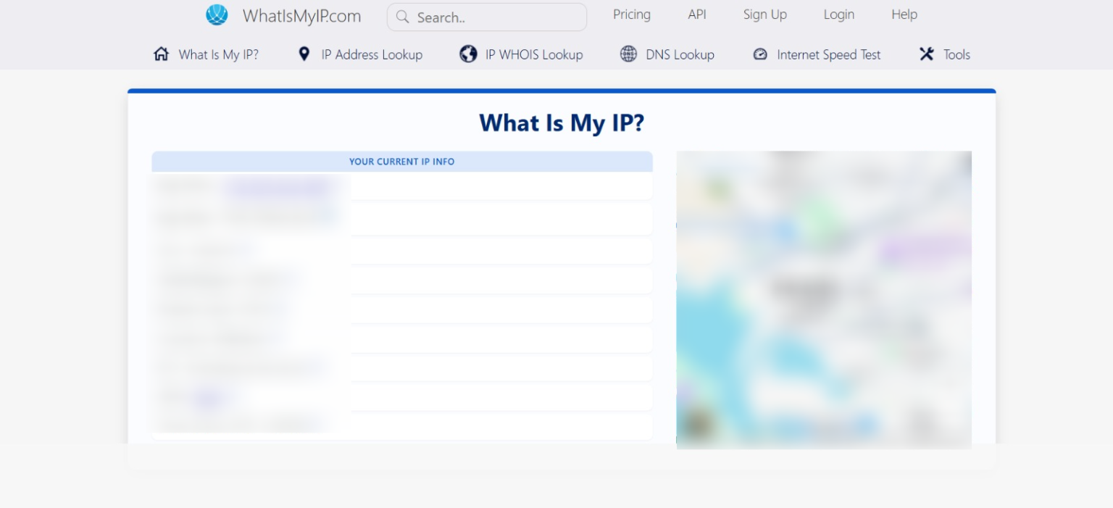Open the IP WHOIS Lookup tool
This screenshot has width=1113, height=508.
pos(533,54)
